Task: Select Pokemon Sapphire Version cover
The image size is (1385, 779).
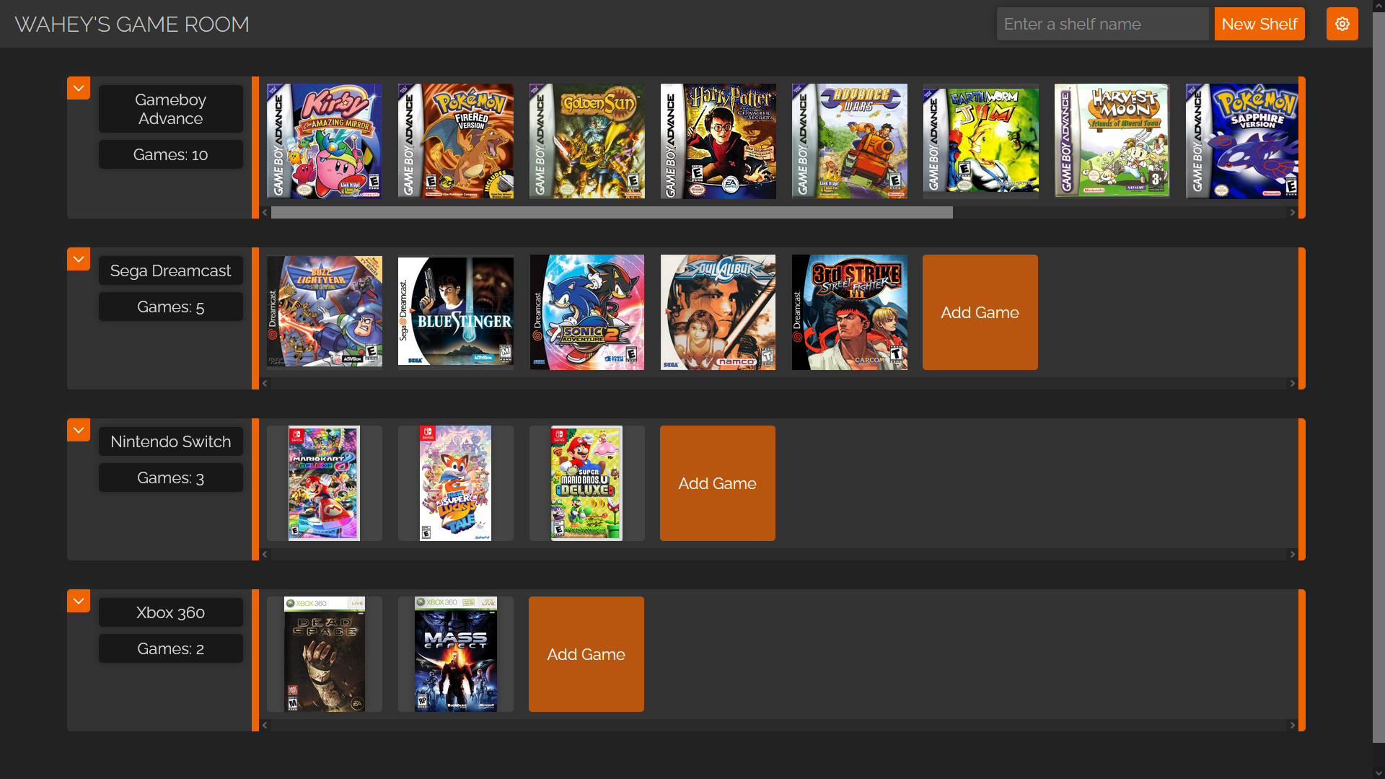Action: pyautogui.click(x=1242, y=141)
